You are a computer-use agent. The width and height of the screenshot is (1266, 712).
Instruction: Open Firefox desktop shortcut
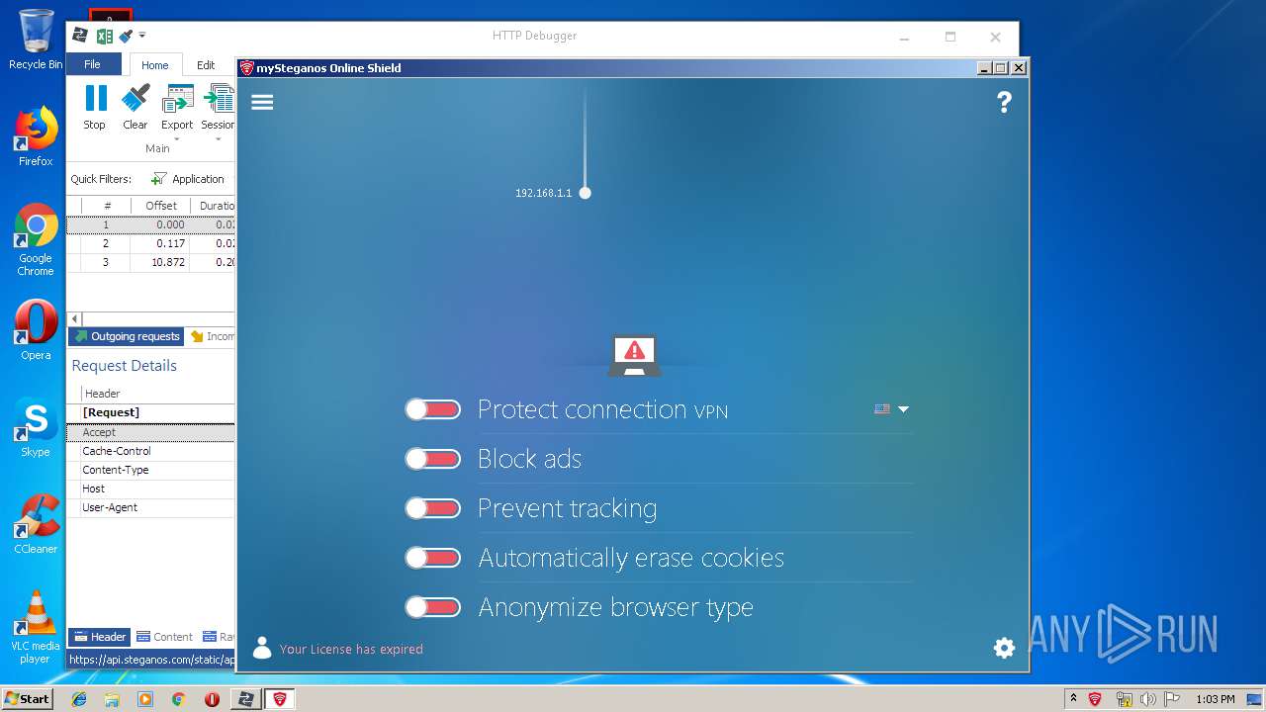[36, 136]
